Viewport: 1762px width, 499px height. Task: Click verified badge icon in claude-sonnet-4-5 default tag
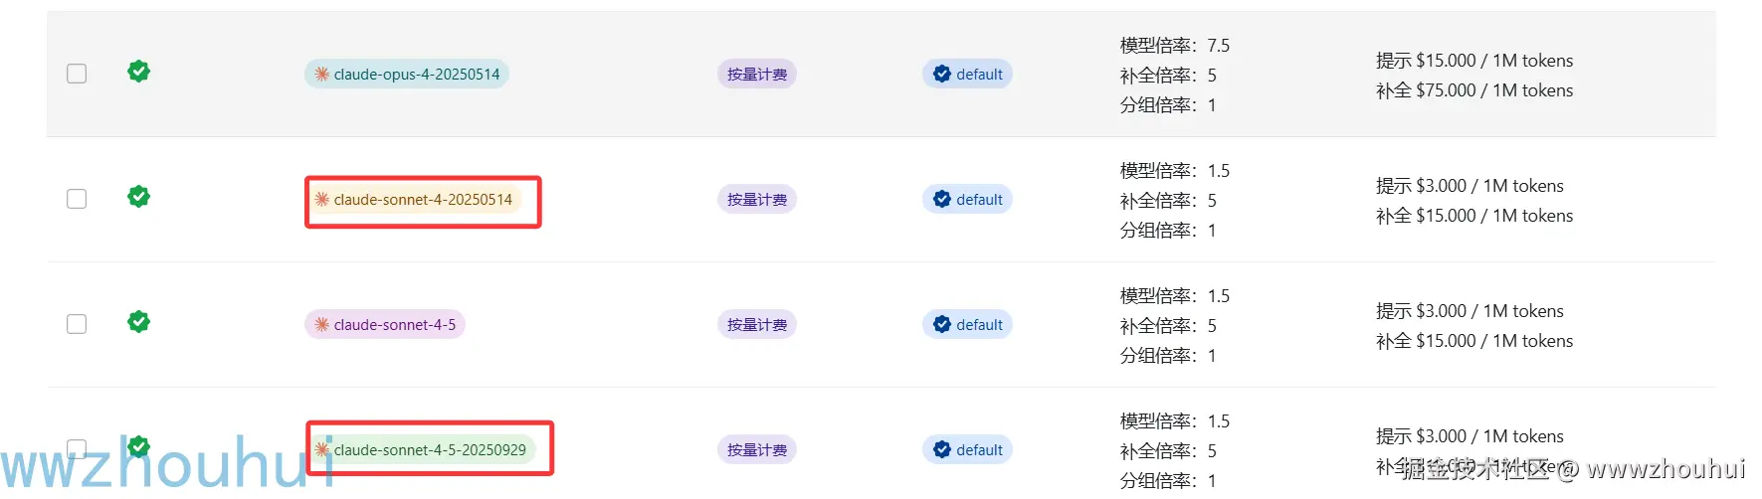point(942,324)
